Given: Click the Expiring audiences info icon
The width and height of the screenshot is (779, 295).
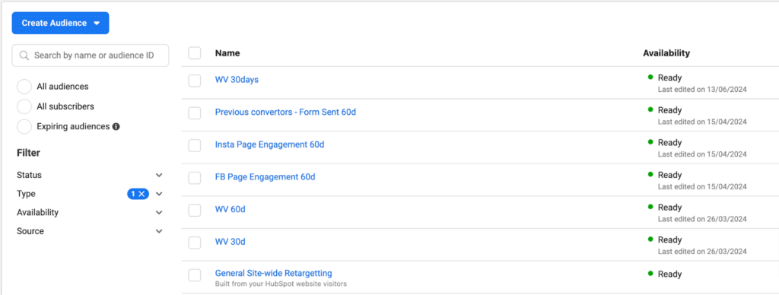Looking at the screenshot, I should [116, 127].
